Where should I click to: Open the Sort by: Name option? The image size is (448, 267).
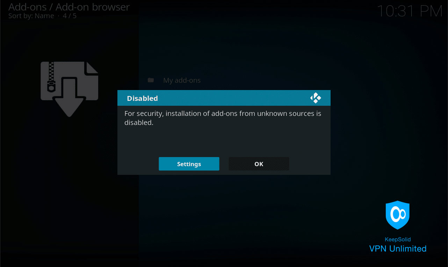coord(31,16)
